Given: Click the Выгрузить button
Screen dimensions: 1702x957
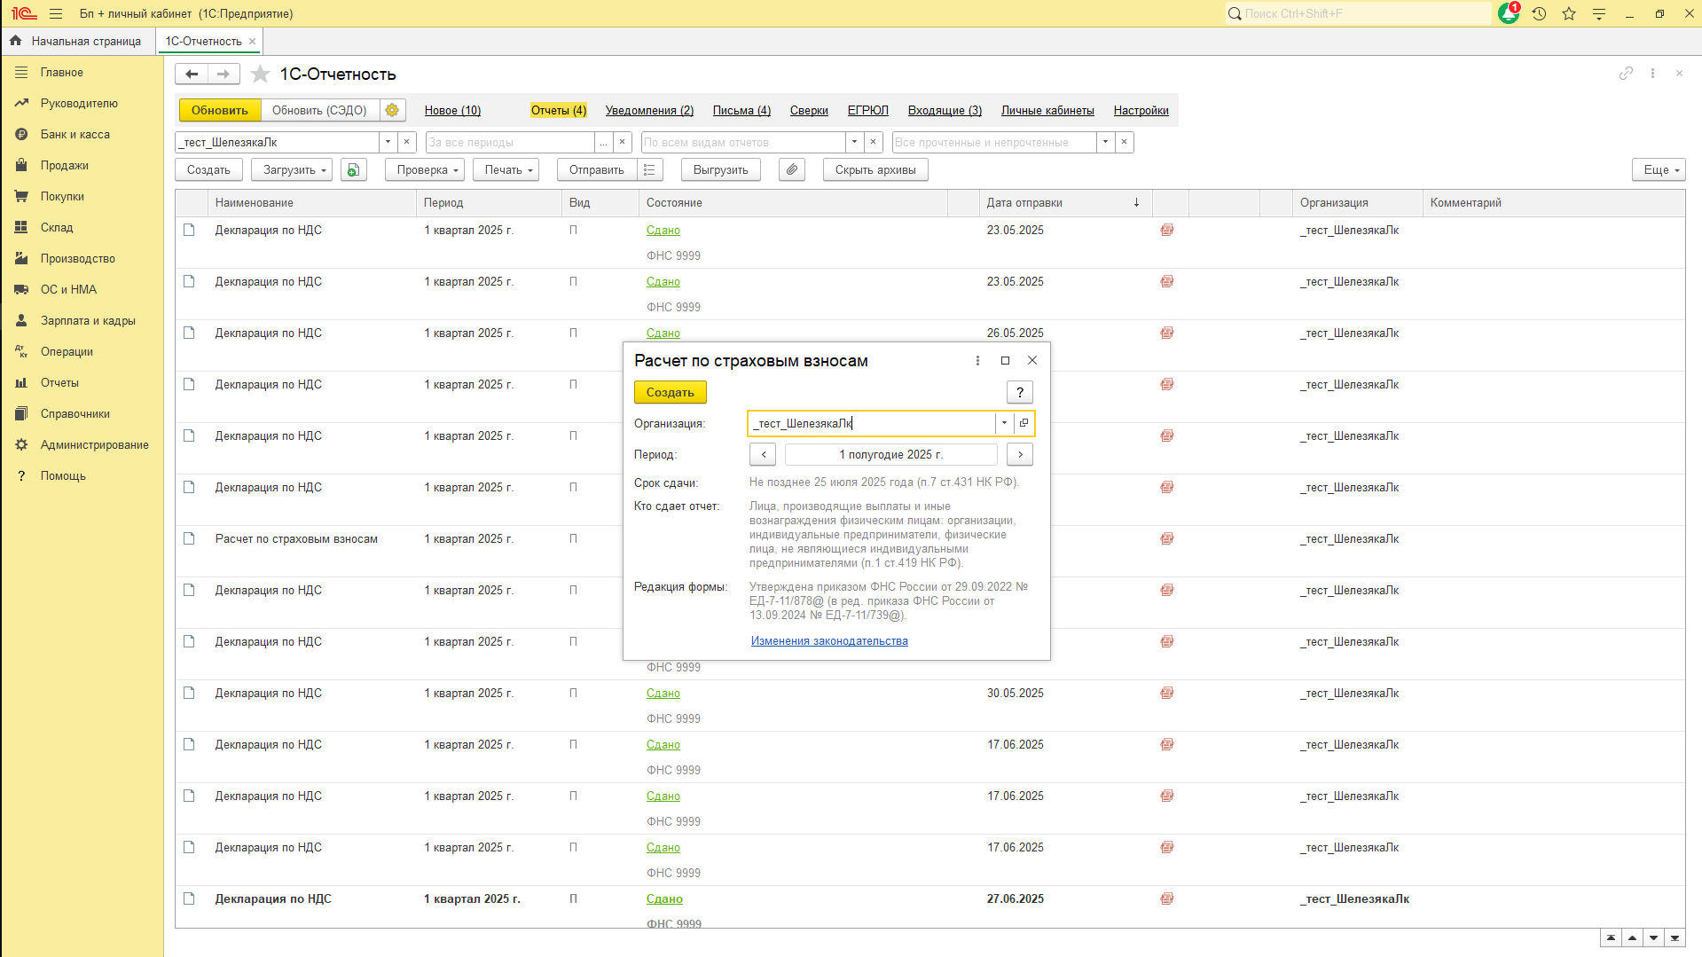Looking at the screenshot, I should (721, 169).
